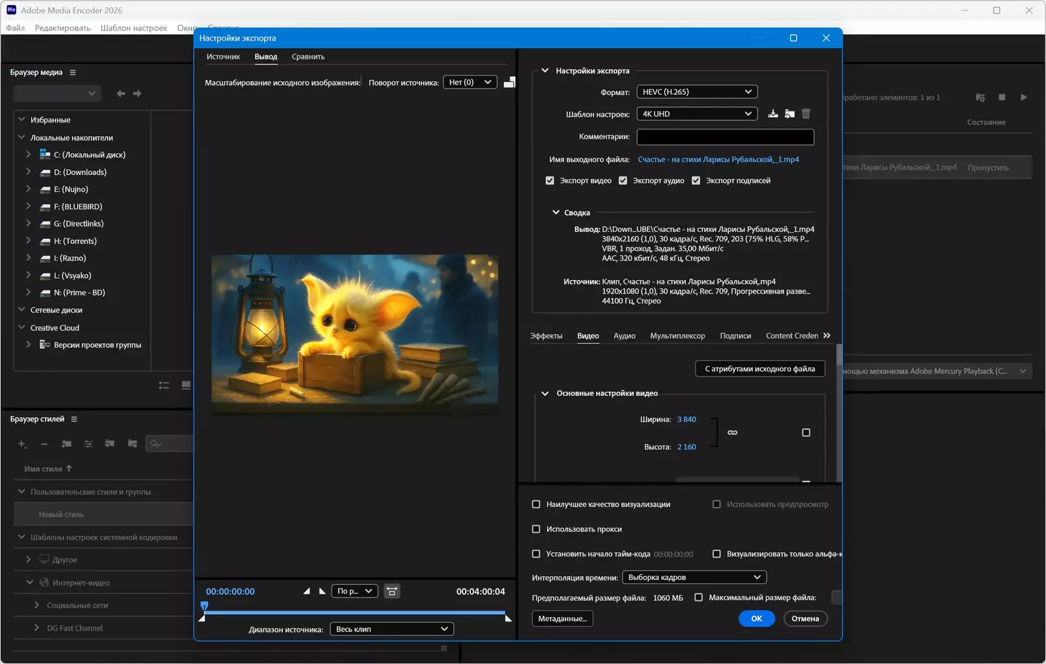Open the Шаблон настроек 4K UHD dropdown
The height and width of the screenshot is (664, 1046).
(696, 114)
